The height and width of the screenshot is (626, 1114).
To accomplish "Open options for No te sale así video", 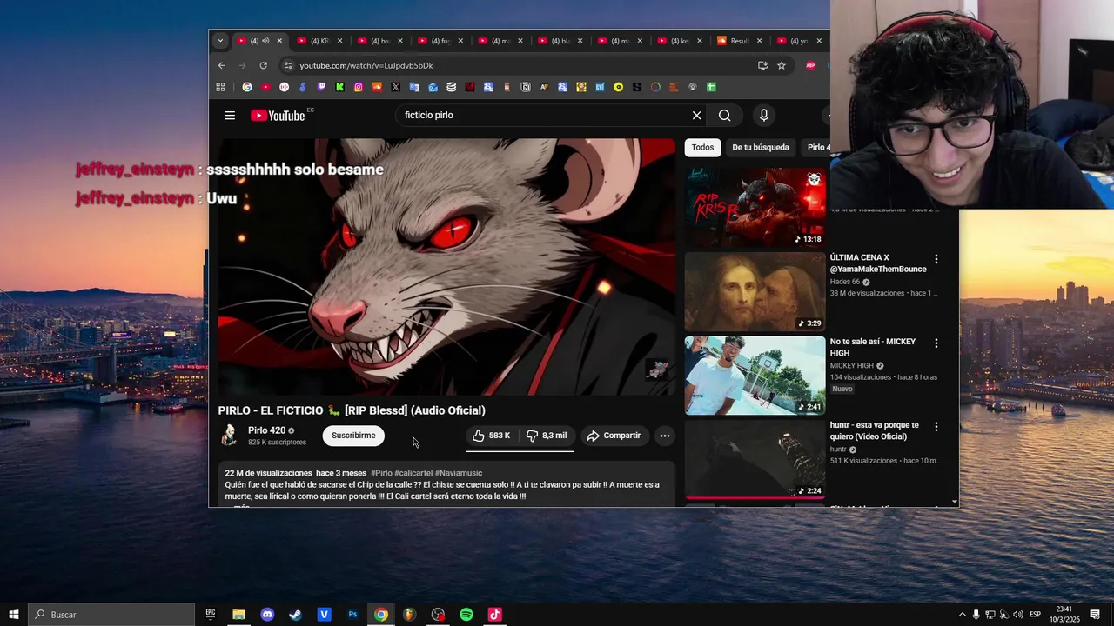I will tap(936, 343).
